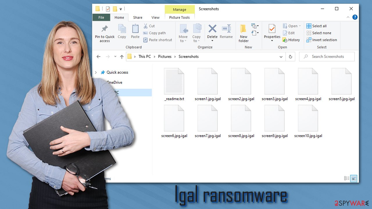This screenshot has width=372, height=209.
Task: Click New folder quick access toolbar icon
Action: coord(115,9)
